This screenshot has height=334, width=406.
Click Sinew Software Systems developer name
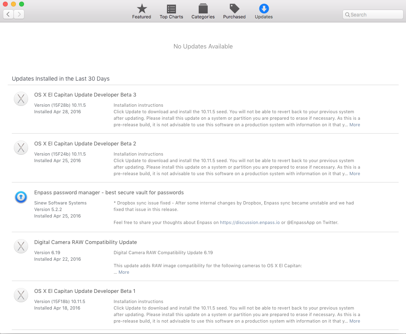60,203
